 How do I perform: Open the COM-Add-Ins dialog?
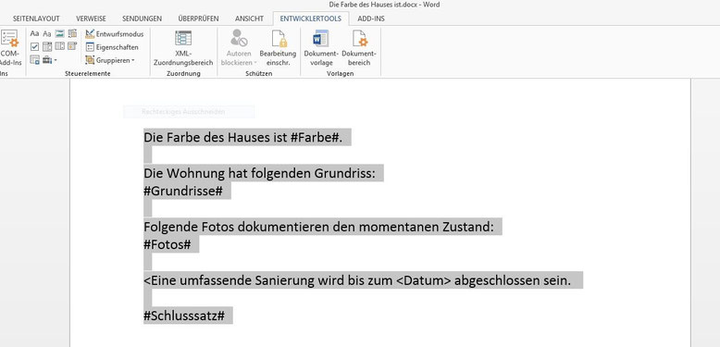[10, 48]
